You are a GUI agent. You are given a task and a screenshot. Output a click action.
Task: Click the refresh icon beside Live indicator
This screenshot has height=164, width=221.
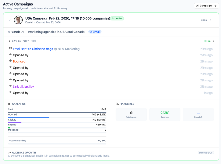click(x=212, y=41)
